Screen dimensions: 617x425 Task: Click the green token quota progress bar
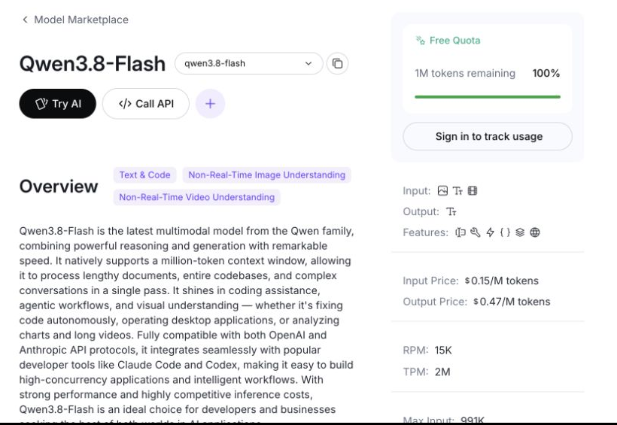488,97
